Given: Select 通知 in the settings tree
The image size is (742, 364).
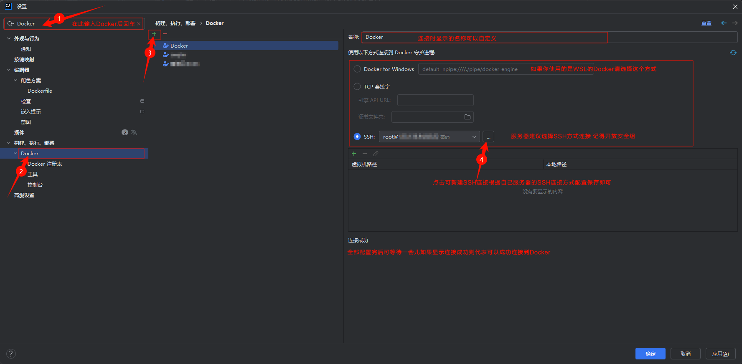Looking at the screenshot, I should tap(26, 49).
